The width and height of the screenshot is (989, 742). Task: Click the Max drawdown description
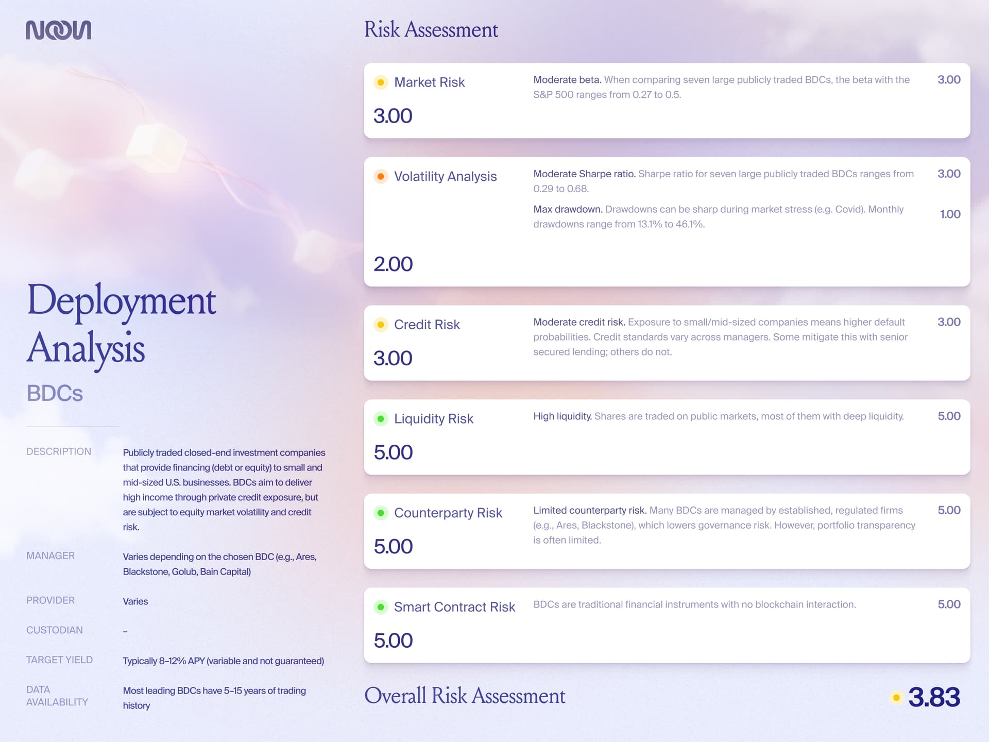coord(718,217)
